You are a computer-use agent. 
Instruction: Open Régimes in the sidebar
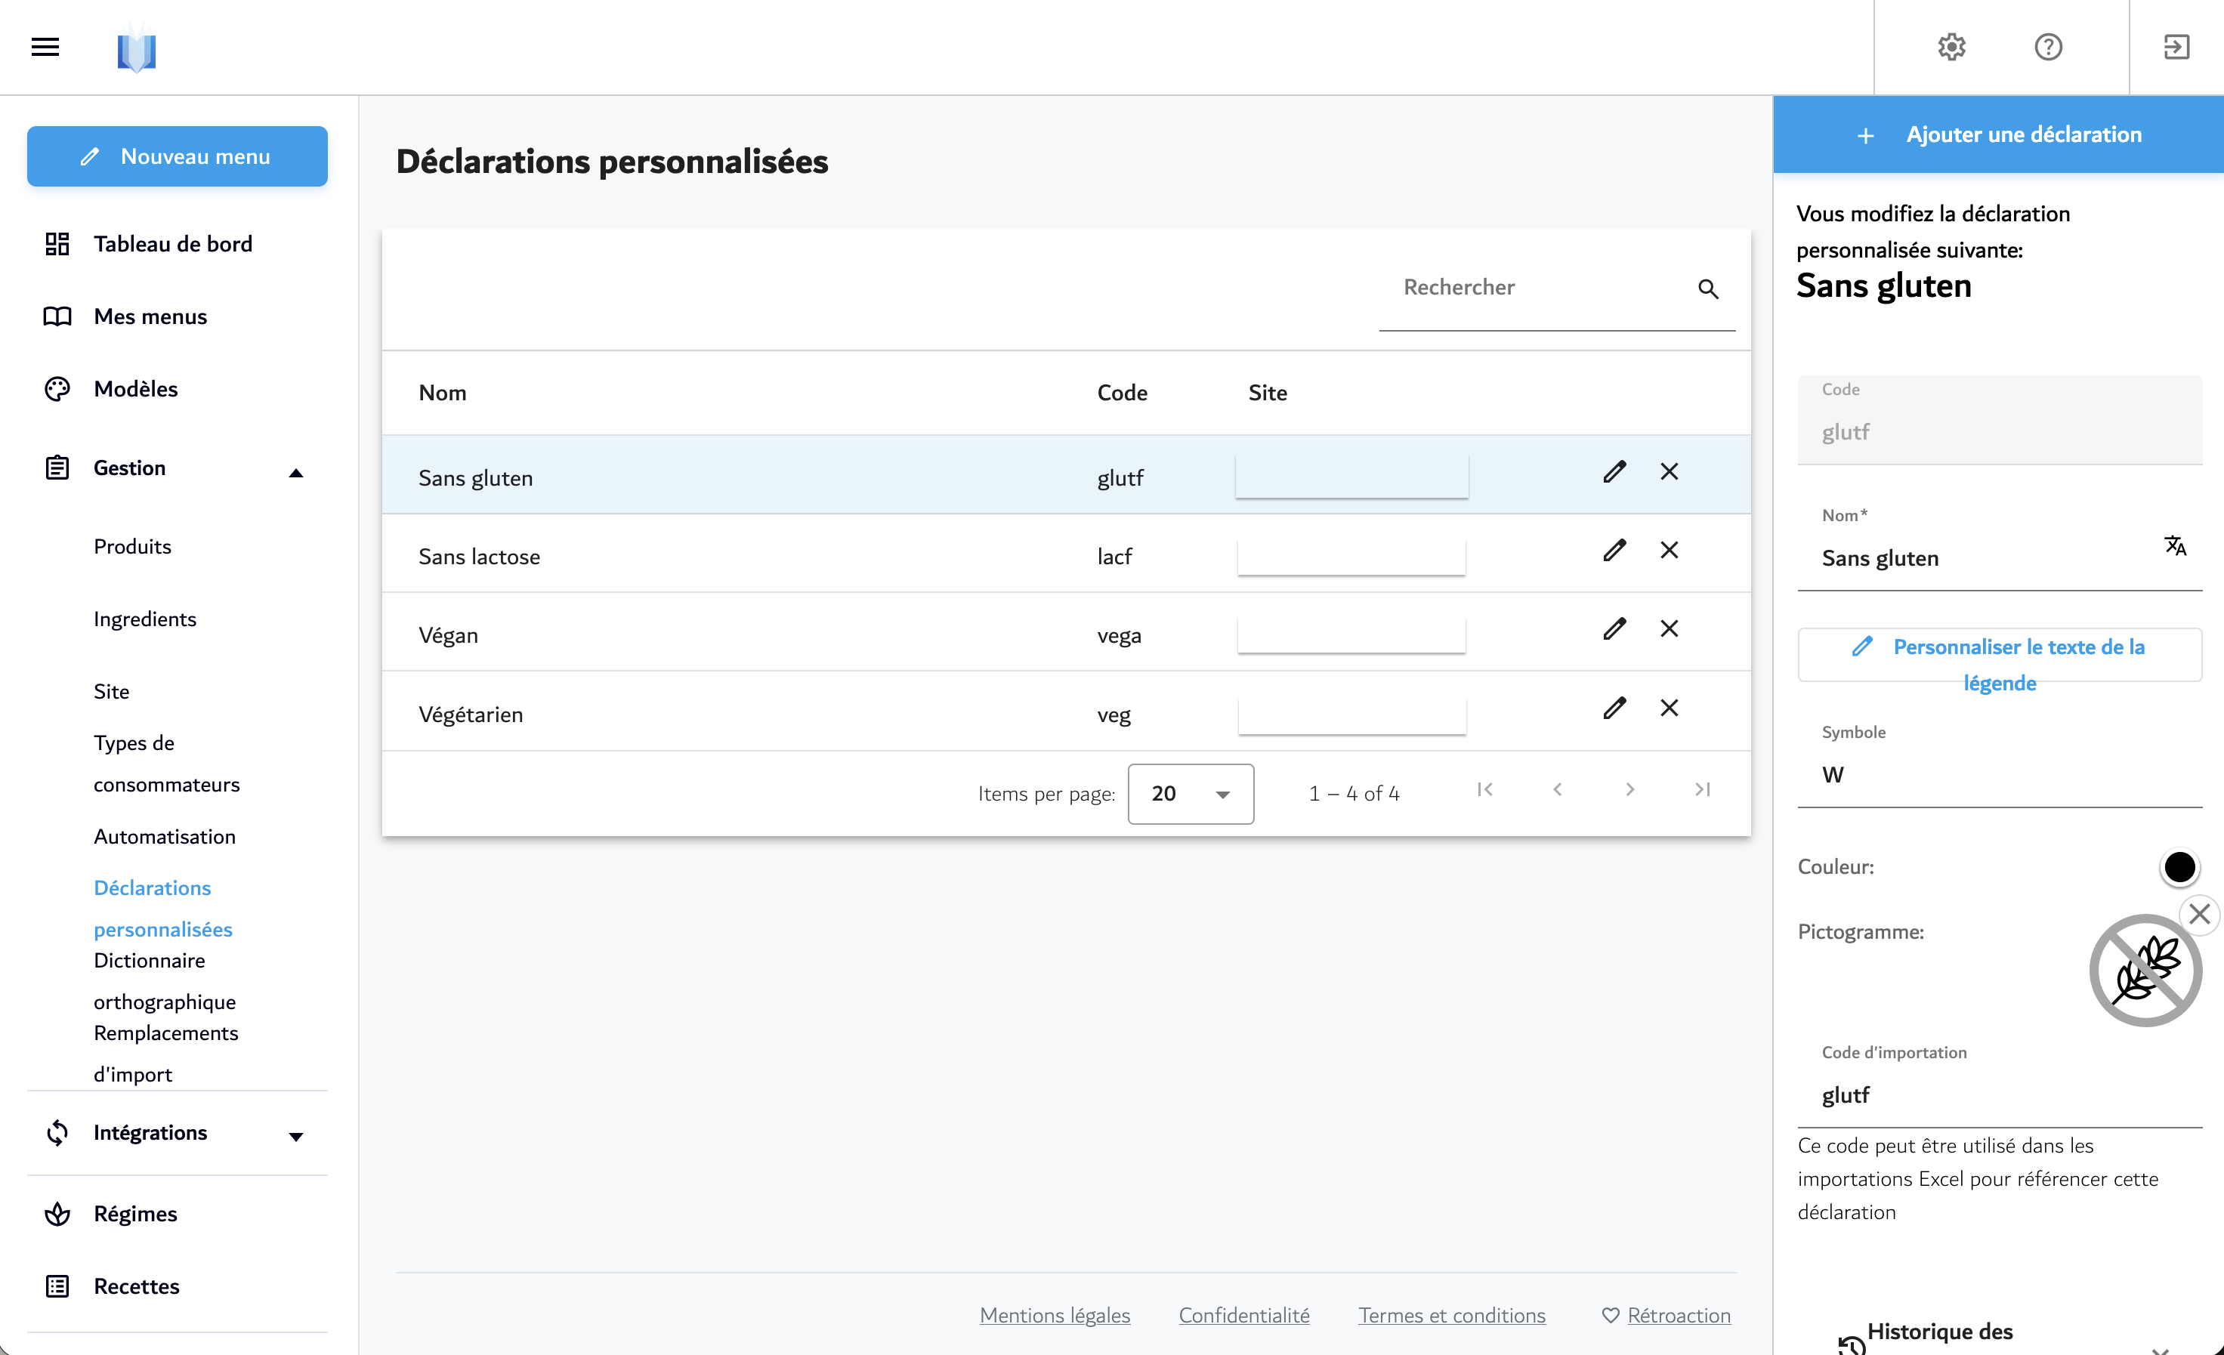pos(135,1215)
